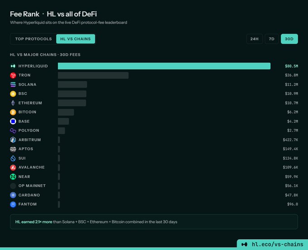This screenshot has height=250, width=308.
Task: Click the $422.7K fee value
Action: tap(290, 140)
